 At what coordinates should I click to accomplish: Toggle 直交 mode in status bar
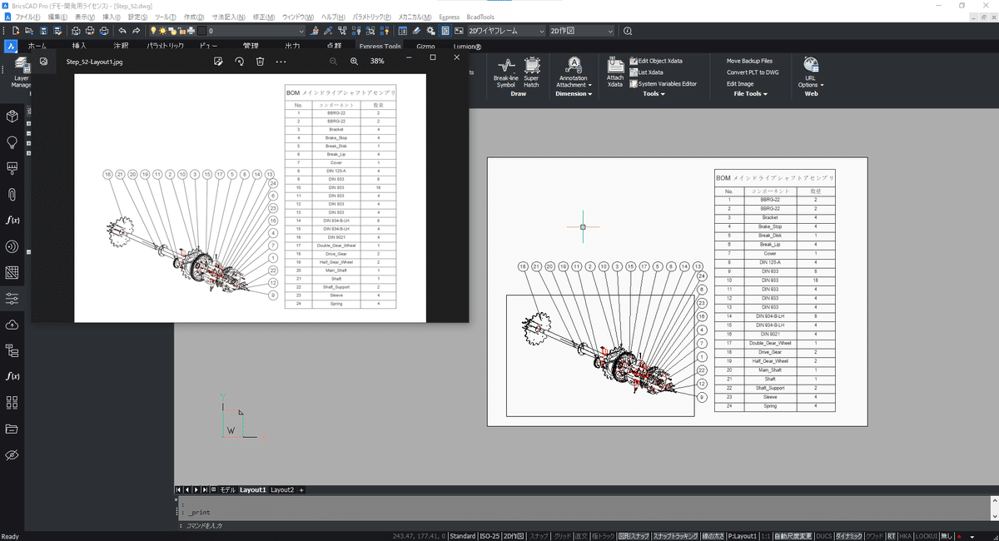581,536
